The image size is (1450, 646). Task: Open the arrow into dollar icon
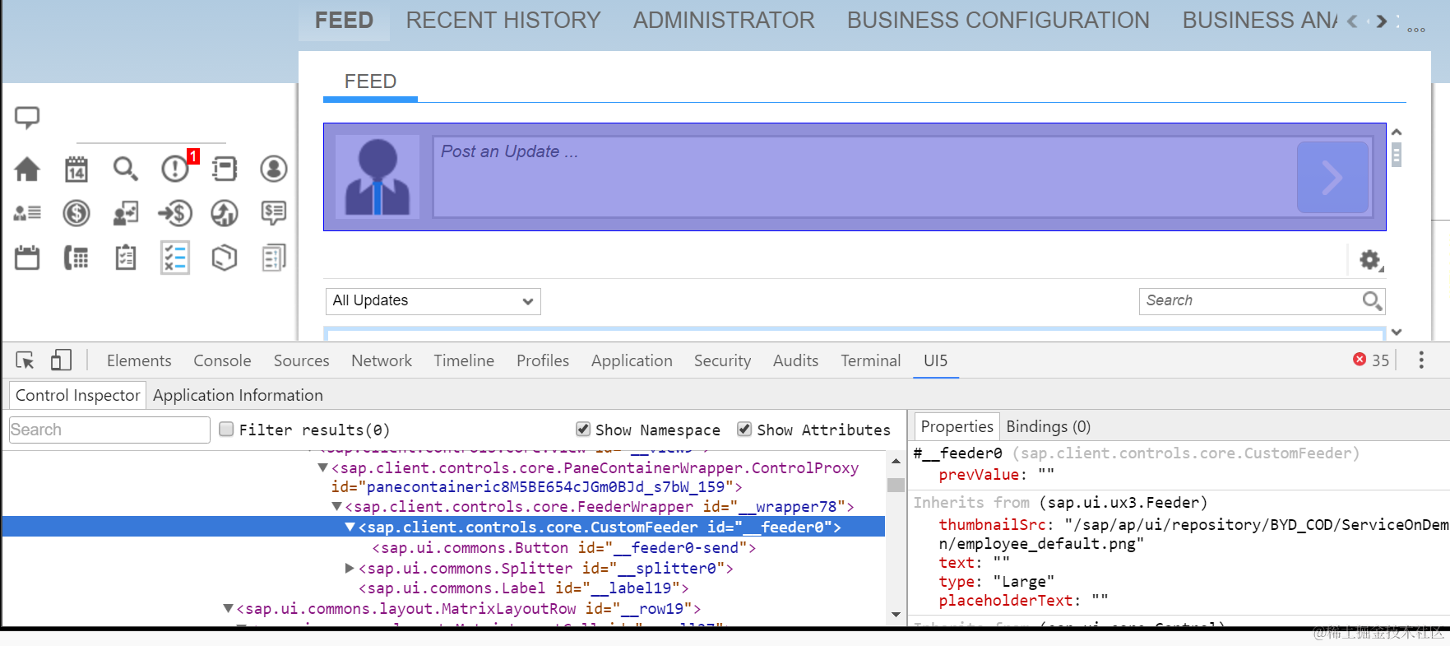[x=175, y=213]
